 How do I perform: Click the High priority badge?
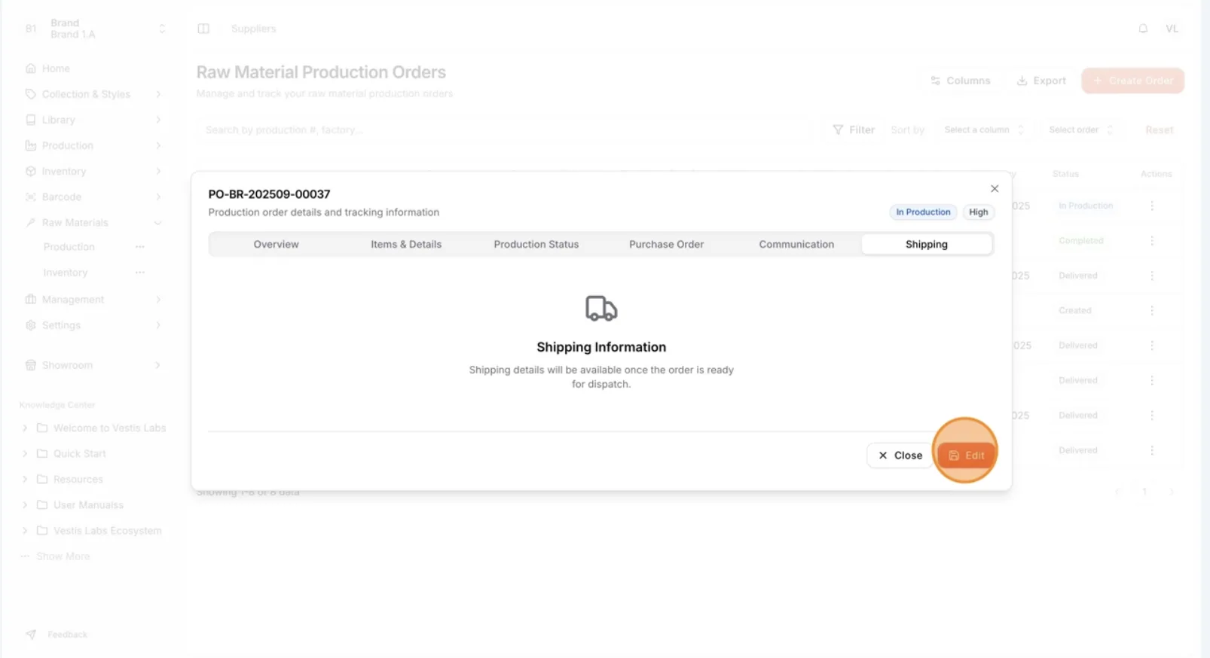tap(979, 212)
